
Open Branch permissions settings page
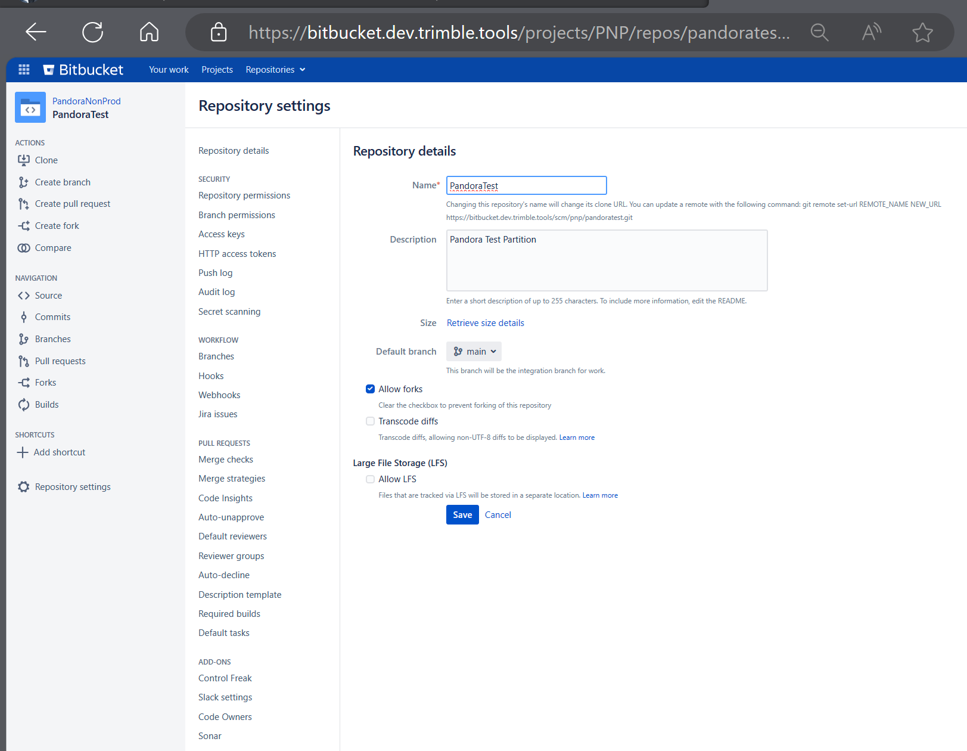[x=237, y=215]
